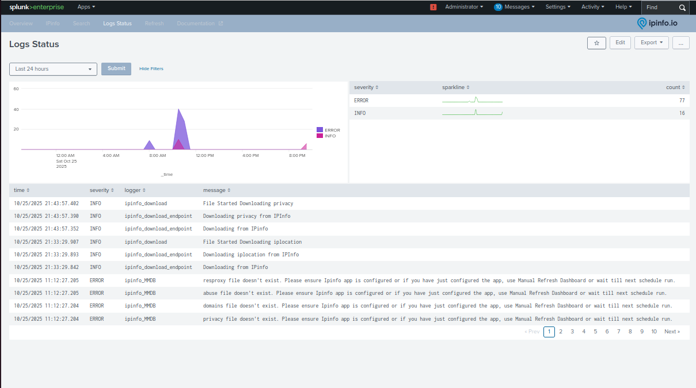Click the dashboard ellipsis (...) icon
Image resolution: width=696 pixels, height=388 pixels.
click(680, 43)
